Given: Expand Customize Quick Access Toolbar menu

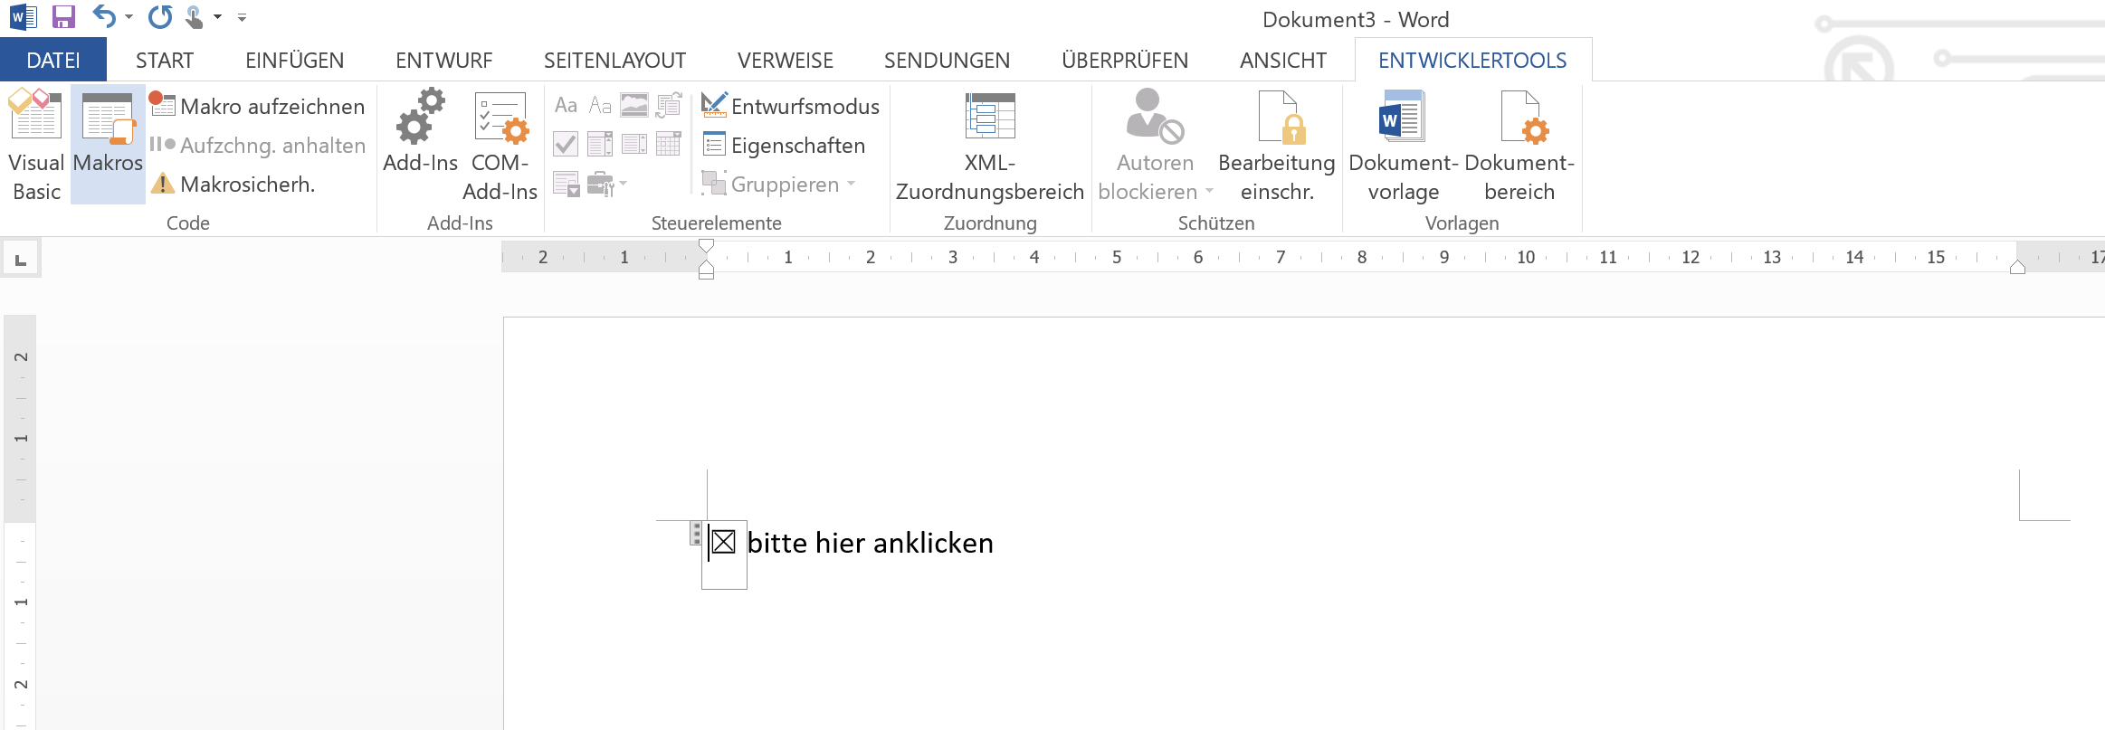Looking at the screenshot, I should point(242,17).
